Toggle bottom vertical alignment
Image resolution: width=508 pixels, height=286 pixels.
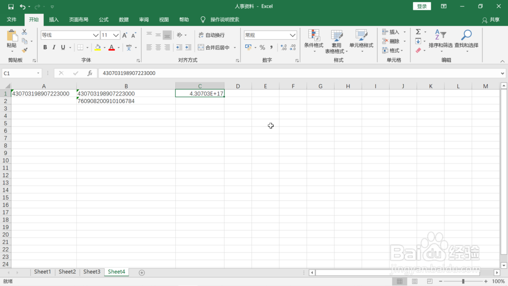click(x=167, y=35)
